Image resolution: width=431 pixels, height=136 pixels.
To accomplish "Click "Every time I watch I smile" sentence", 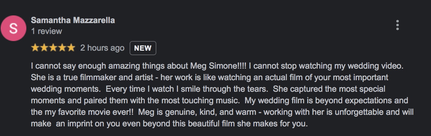I will [x=149, y=89].
